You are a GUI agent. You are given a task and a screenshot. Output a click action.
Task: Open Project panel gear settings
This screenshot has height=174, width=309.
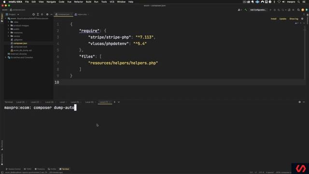[x=47, y=14]
